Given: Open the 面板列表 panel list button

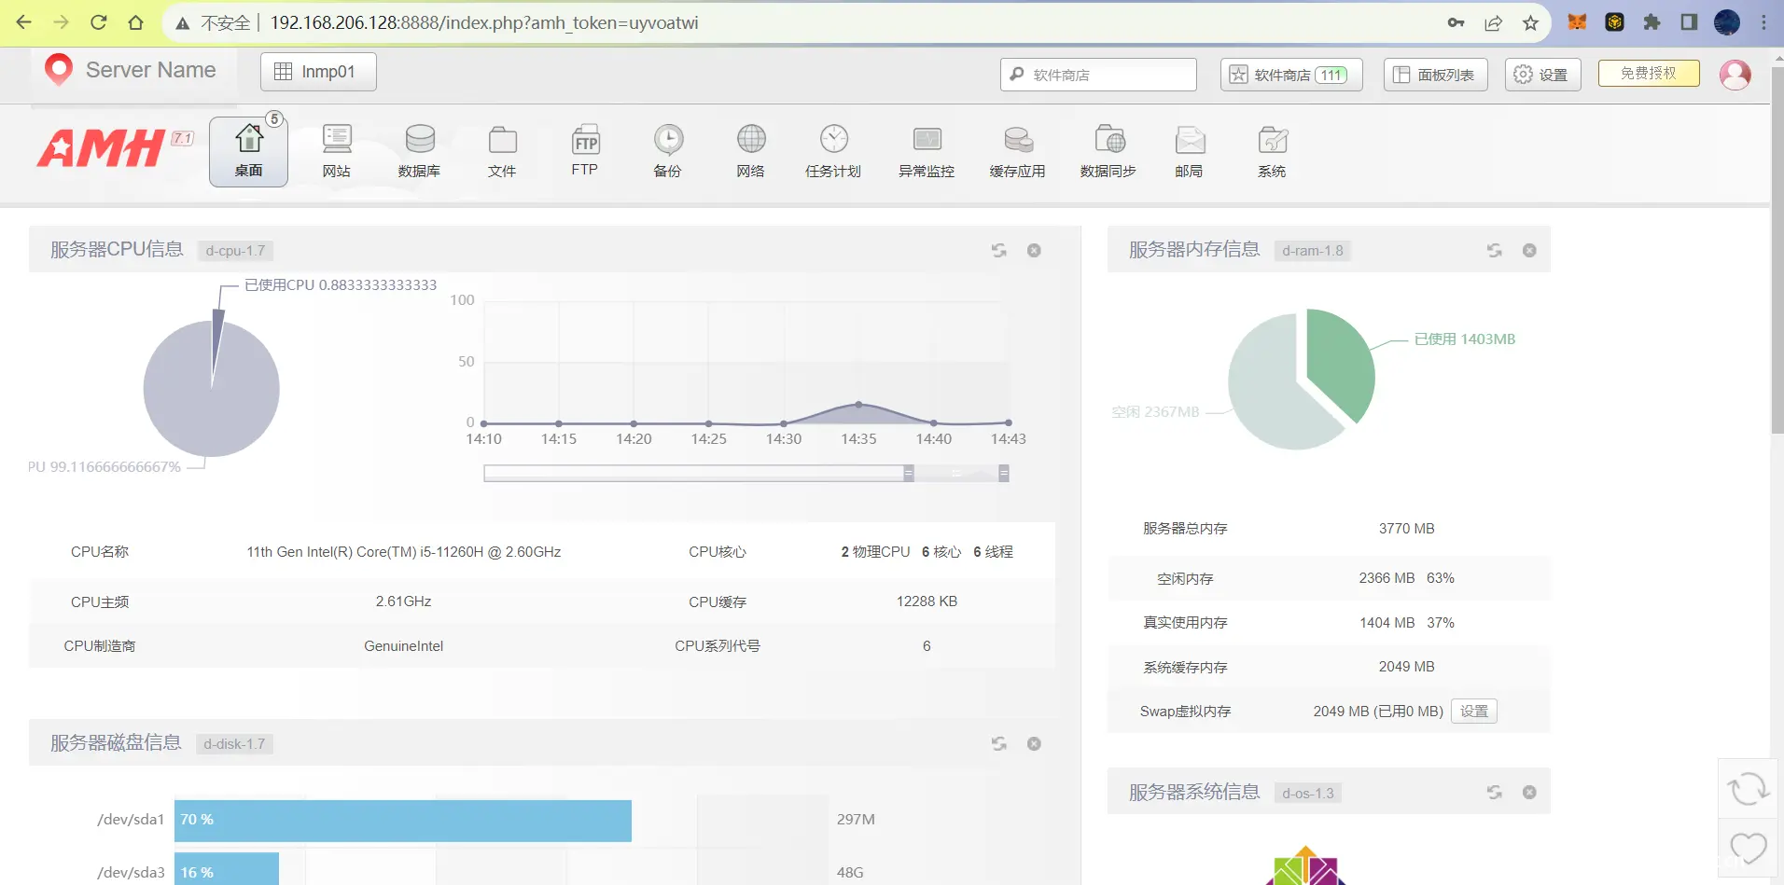Looking at the screenshot, I should [x=1435, y=75].
